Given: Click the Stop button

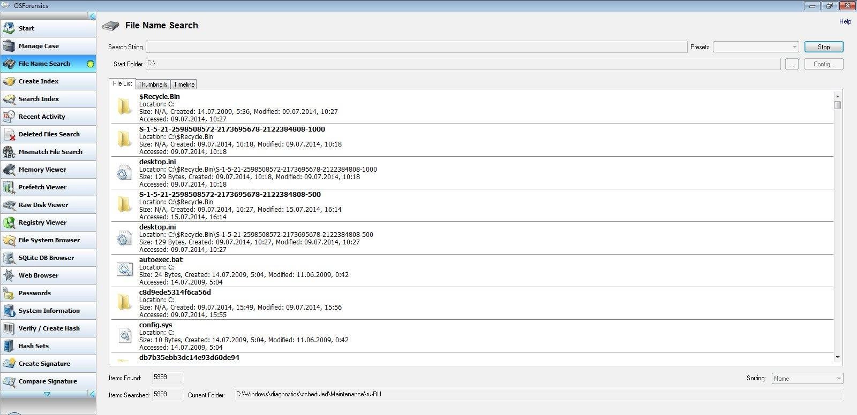Looking at the screenshot, I should (x=824, y=47).
